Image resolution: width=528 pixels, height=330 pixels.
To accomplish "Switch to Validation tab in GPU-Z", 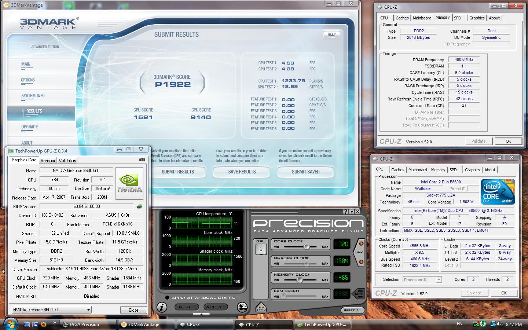I will 67,160.
